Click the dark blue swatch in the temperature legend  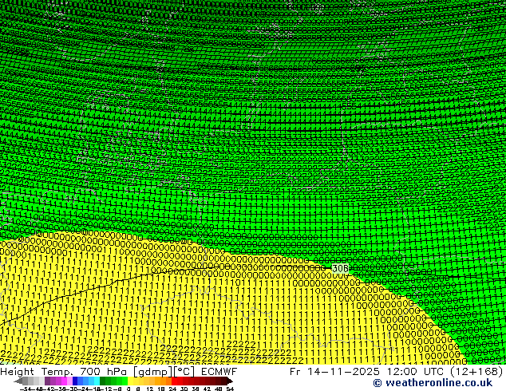(75, 381)
